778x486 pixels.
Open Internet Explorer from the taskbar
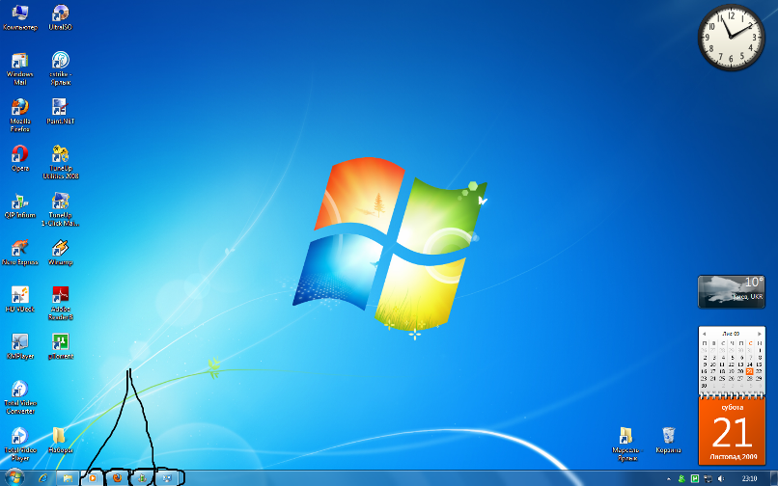[x=42, y=477]
